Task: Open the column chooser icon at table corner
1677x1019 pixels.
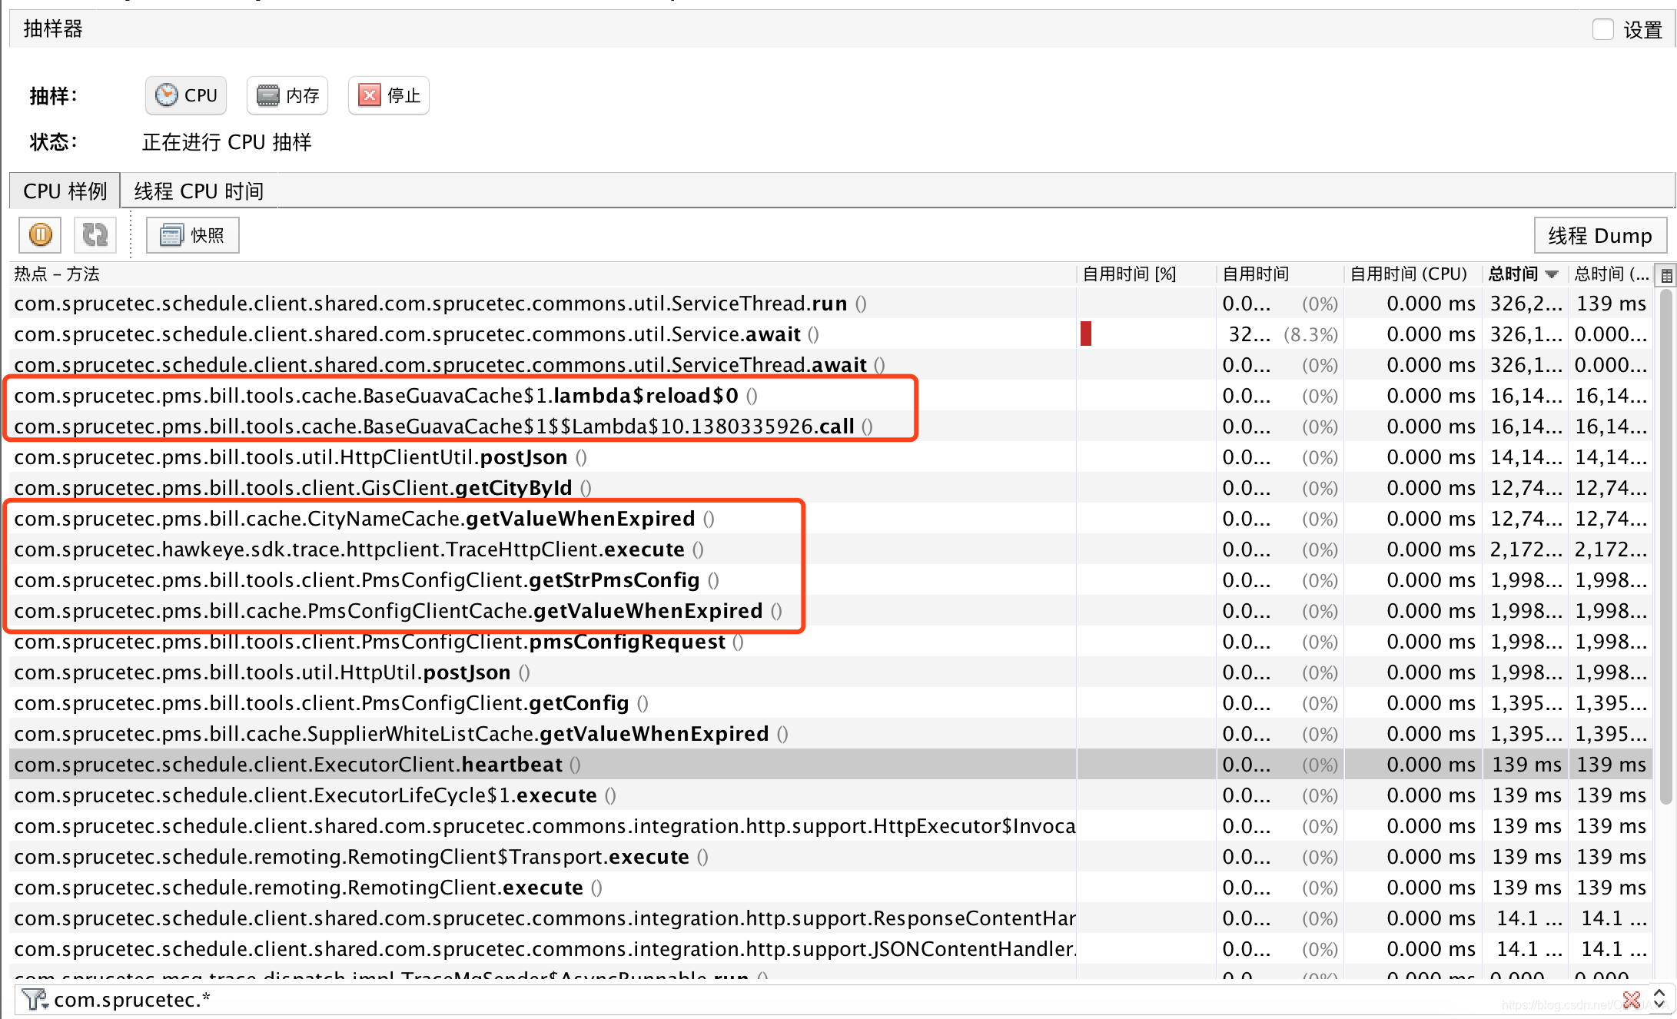Action: pos(1666,274)
